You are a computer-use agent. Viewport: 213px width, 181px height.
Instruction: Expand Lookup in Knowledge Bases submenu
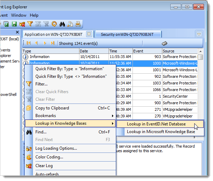69,123
